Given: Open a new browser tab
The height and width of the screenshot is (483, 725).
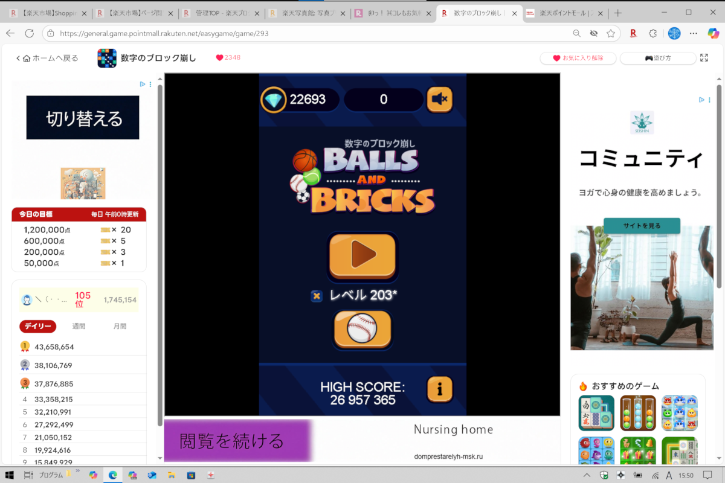Looking at the screenshot, I should [618, 13].
